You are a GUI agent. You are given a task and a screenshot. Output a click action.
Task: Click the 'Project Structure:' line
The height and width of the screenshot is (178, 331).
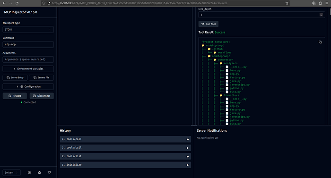[216, 42]
